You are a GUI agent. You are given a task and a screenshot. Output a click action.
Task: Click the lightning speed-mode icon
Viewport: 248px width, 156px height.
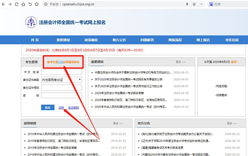pyautogui.click(x=187, y=4)
